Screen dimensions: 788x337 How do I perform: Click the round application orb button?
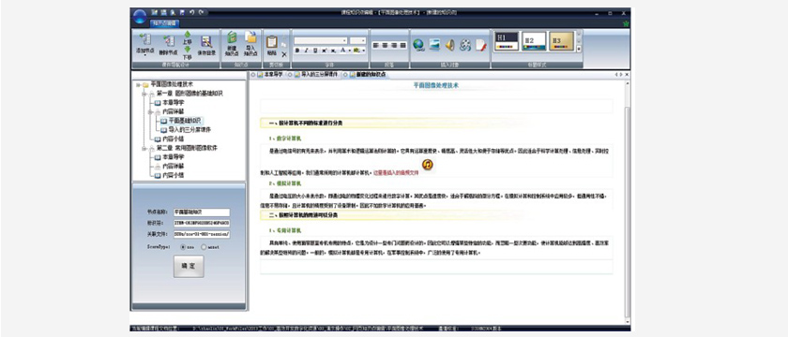click(140, 18)
